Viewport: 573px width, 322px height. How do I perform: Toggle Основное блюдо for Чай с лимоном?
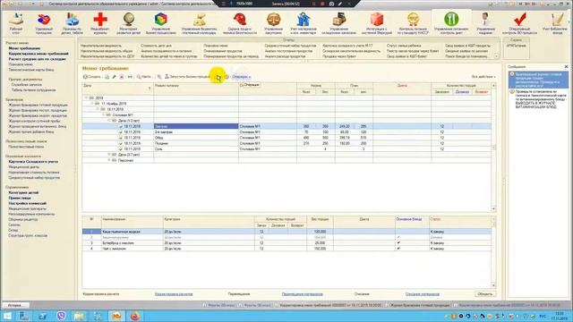tap(398, 249)
